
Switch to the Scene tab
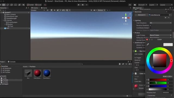pyautogui.click(x=35, y=8)
